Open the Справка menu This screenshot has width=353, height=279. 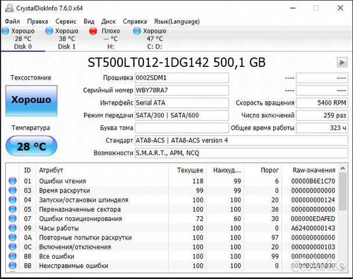tap(135, 22)
